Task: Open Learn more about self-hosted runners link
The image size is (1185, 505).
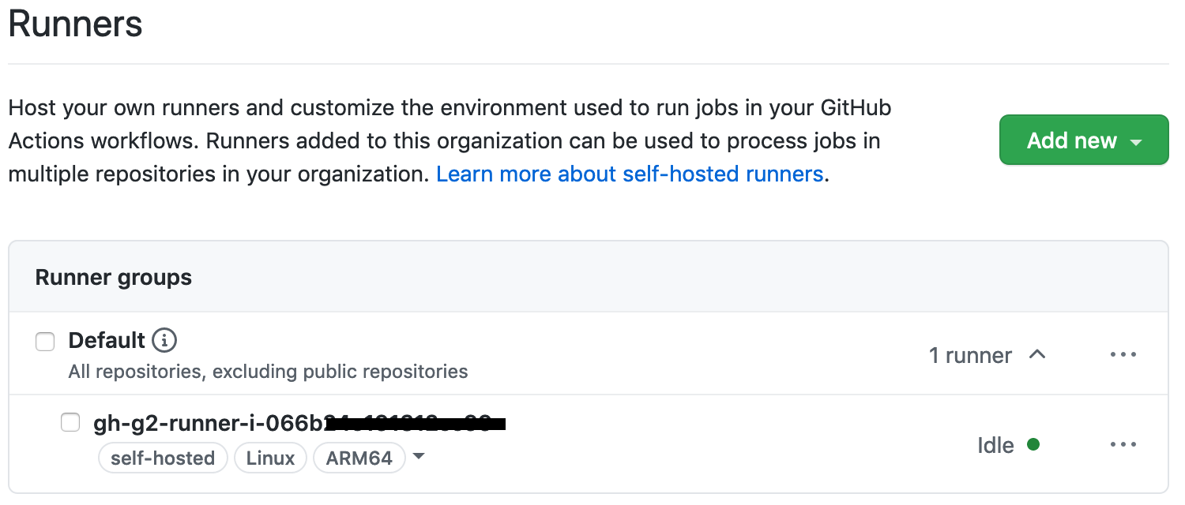Action: 630,174
